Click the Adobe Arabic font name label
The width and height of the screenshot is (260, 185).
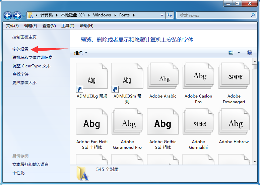(x=163, y=96)
